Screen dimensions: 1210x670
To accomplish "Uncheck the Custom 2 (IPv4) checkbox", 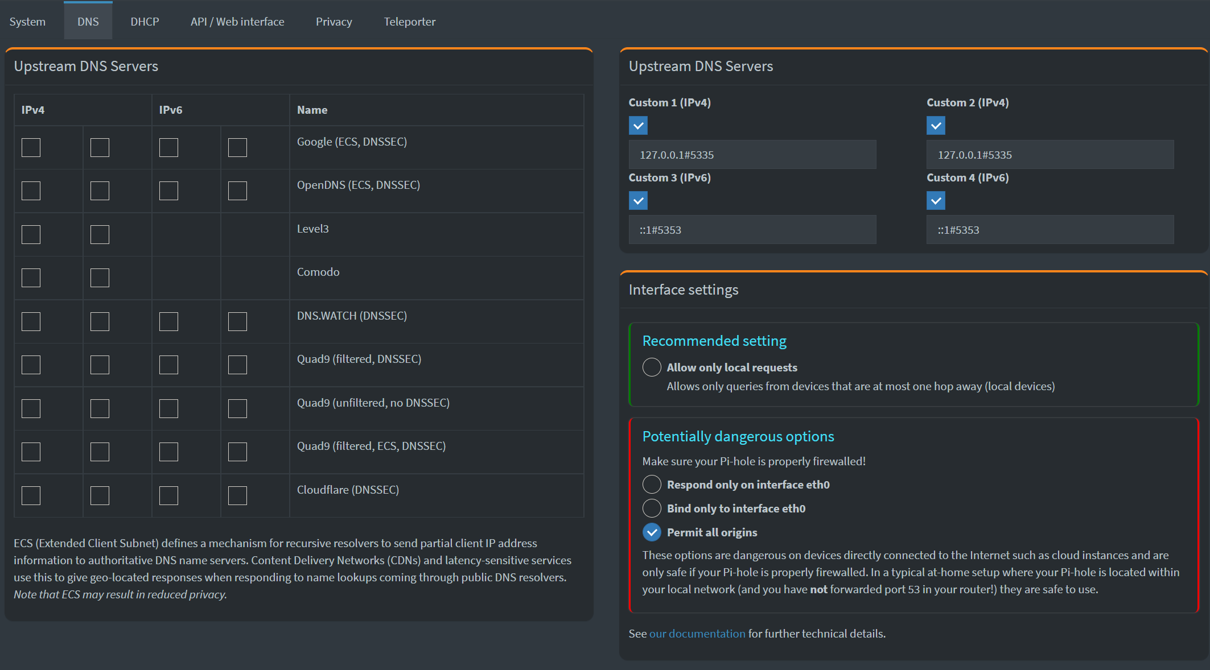I will coord(936,125).
